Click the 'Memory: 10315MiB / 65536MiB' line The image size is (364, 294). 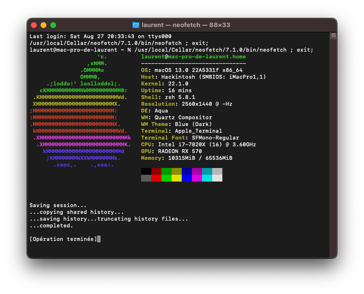pyautogui.click(x=187, y=158)
